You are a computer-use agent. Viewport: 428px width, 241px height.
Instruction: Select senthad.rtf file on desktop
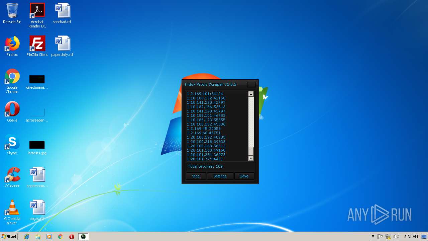[62, 14]
